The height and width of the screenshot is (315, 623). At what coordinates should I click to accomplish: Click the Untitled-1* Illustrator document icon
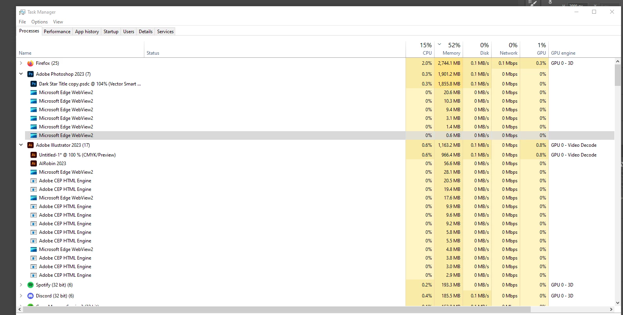point(34,155)
